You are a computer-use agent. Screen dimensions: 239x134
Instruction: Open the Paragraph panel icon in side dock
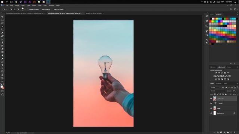[207, 43]
